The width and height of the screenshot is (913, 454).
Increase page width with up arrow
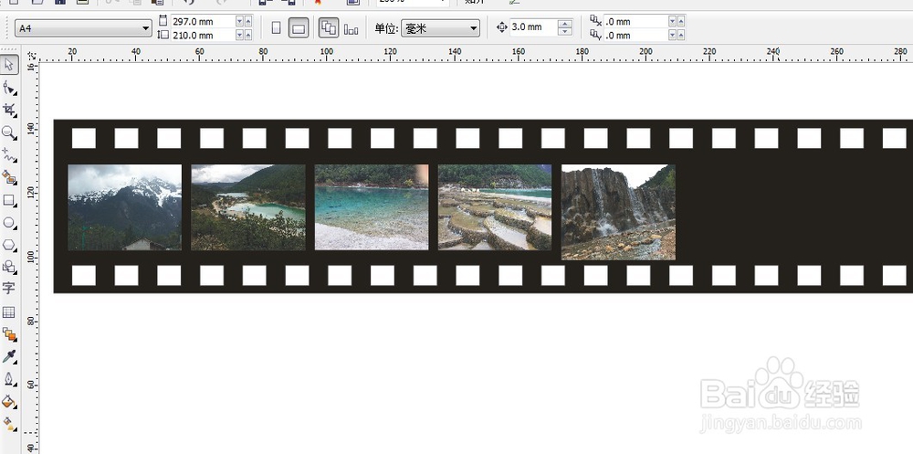pos(248,22)
